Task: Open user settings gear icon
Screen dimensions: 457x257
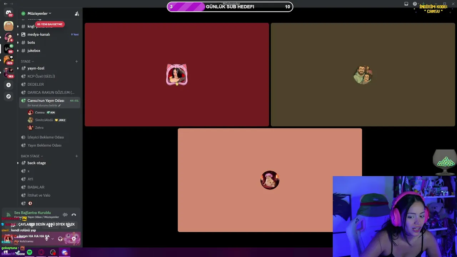Action: [74, 239]
